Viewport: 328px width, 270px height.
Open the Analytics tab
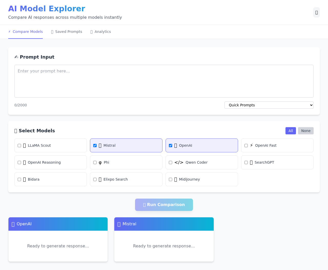(x=100, y=32)
